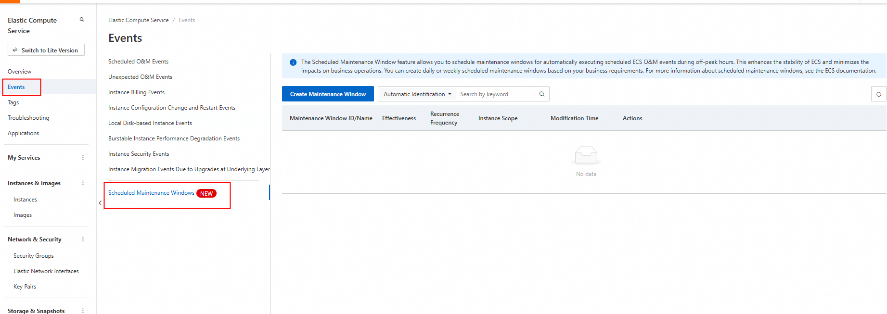Click the Events breadcrumb
Viewport: 887px width, 314px height.
click(x=187, y=20)
